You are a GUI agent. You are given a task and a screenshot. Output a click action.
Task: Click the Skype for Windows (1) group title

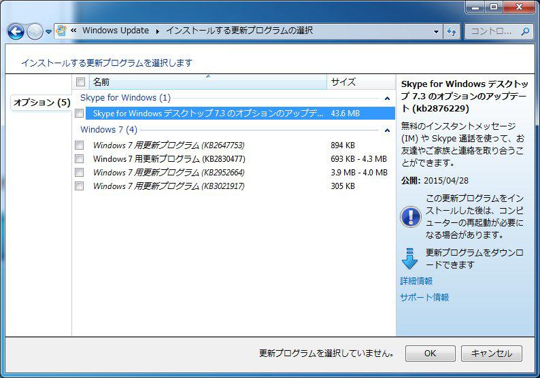point(125,98)
